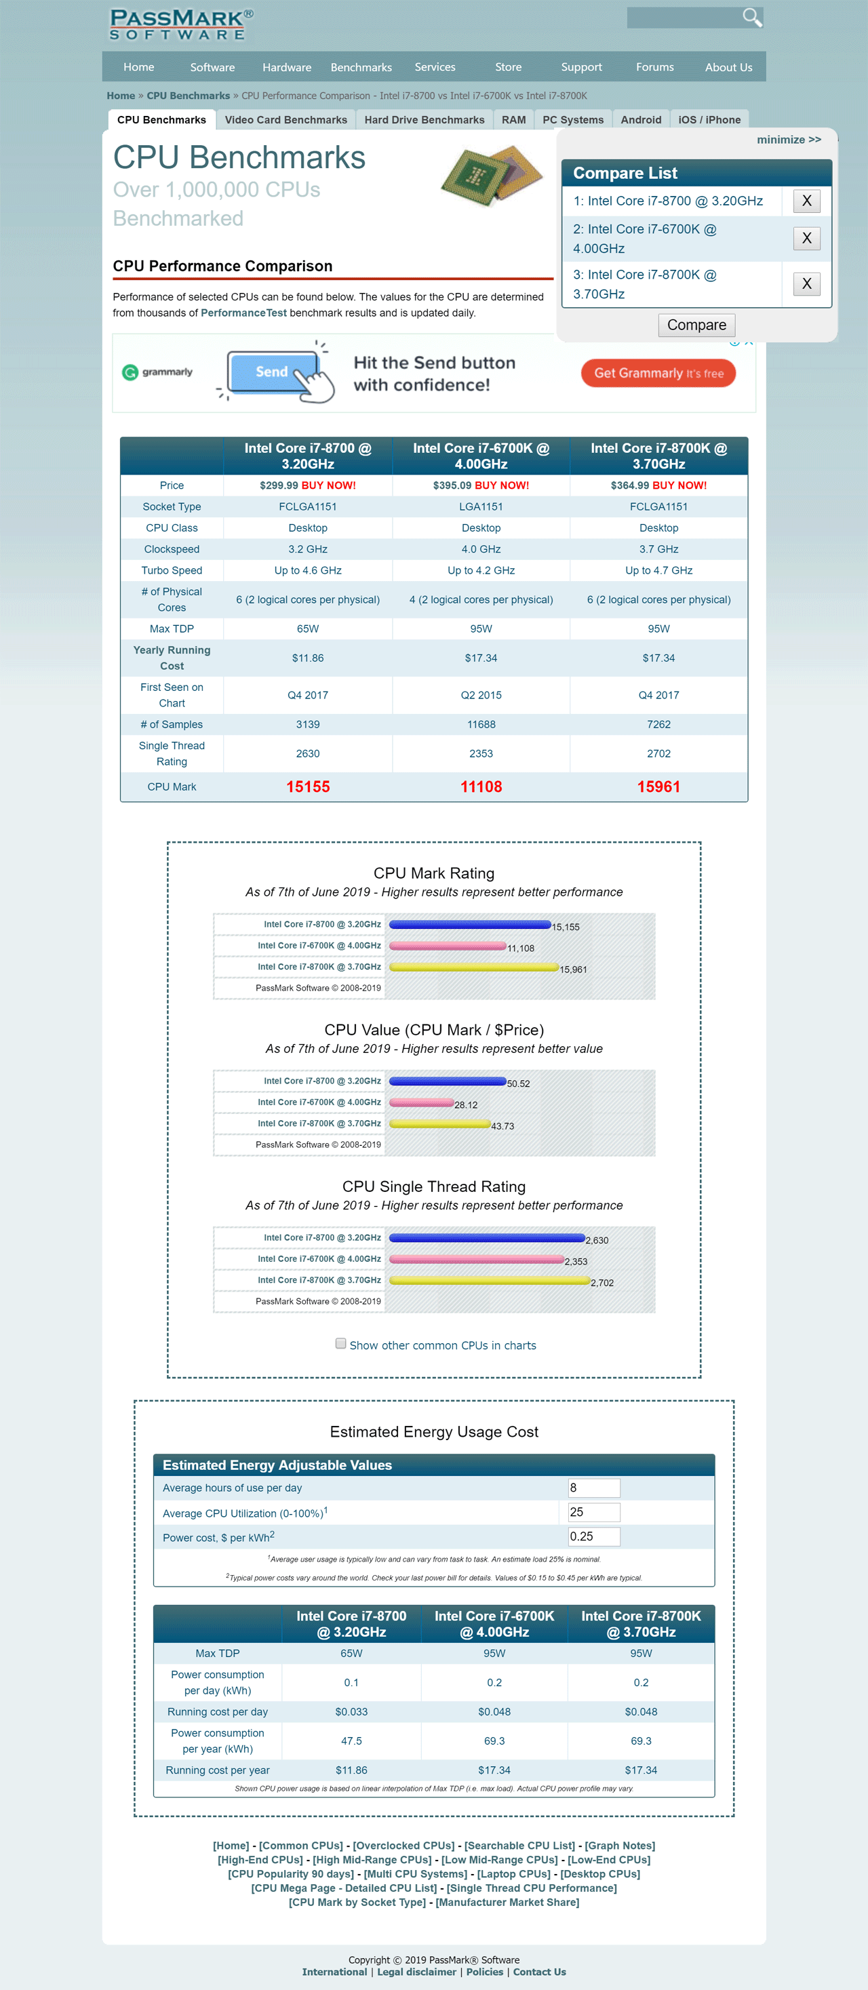
Task: Open Manufacturer Market Share link
Action: [x=507, y=1902]
